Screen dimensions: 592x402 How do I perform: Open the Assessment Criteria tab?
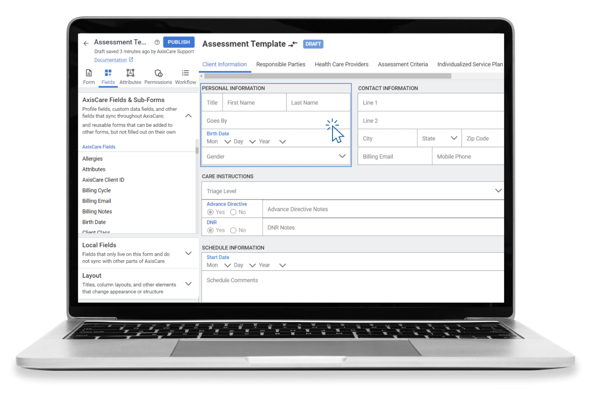click(403, 64)
